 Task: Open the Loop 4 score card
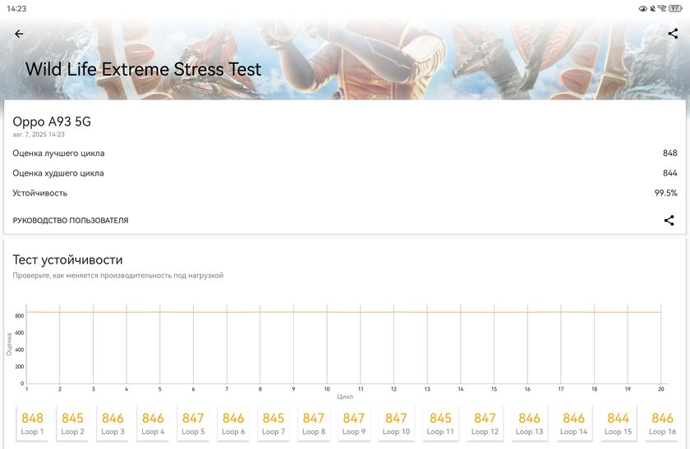(x=153, y=424)
